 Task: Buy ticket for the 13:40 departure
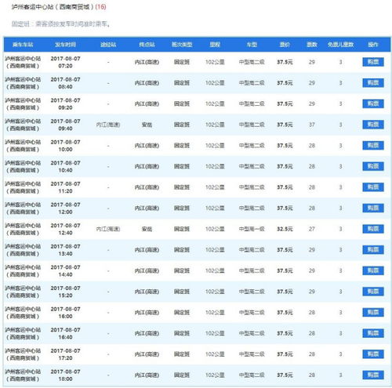pos(373,250)
